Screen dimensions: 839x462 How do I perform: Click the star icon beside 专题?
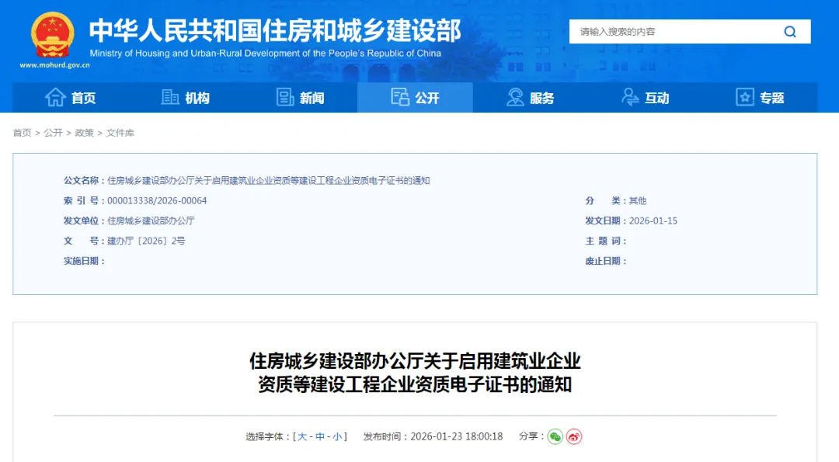(745, 97)
